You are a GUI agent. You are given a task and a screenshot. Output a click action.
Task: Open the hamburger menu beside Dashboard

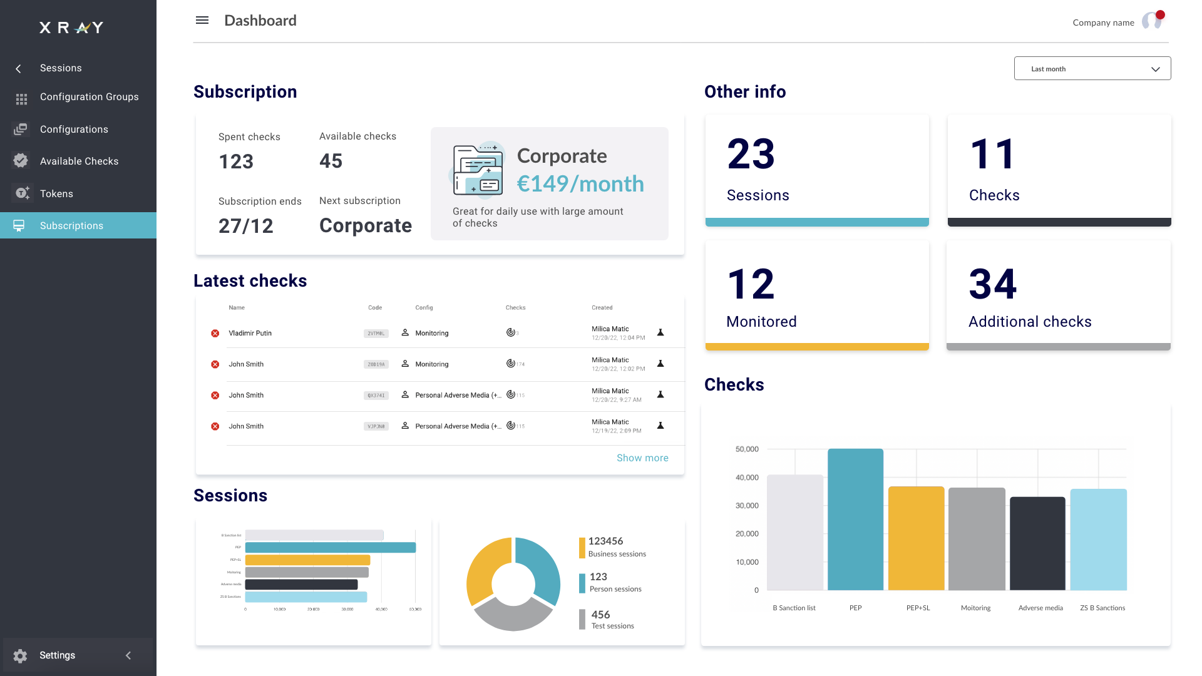coord(202,20)
